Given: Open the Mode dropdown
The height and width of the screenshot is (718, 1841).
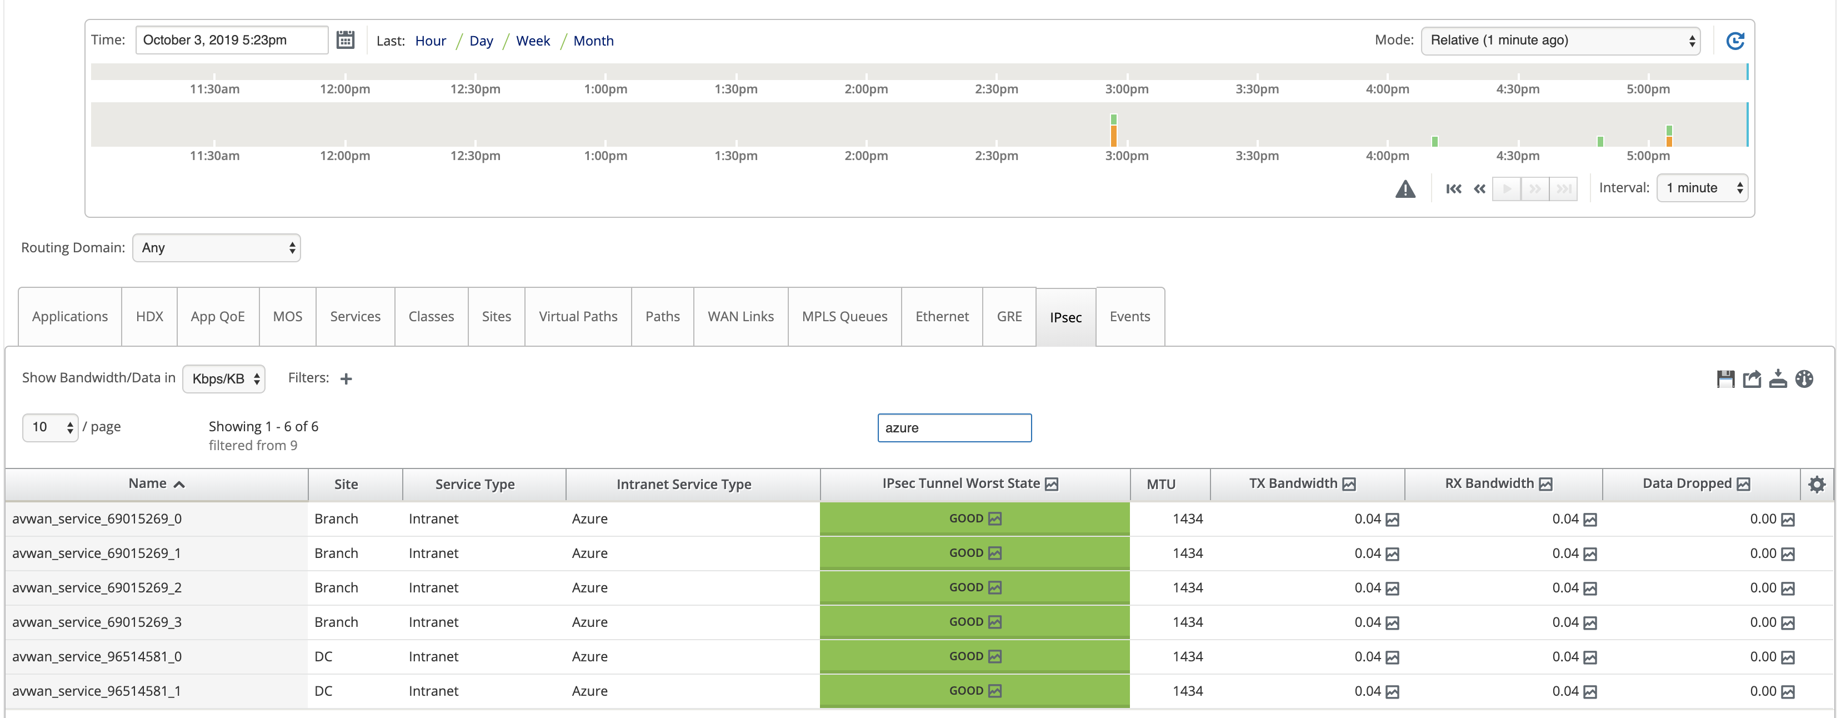Looking at the screenshot, I should click(1560, 41).
